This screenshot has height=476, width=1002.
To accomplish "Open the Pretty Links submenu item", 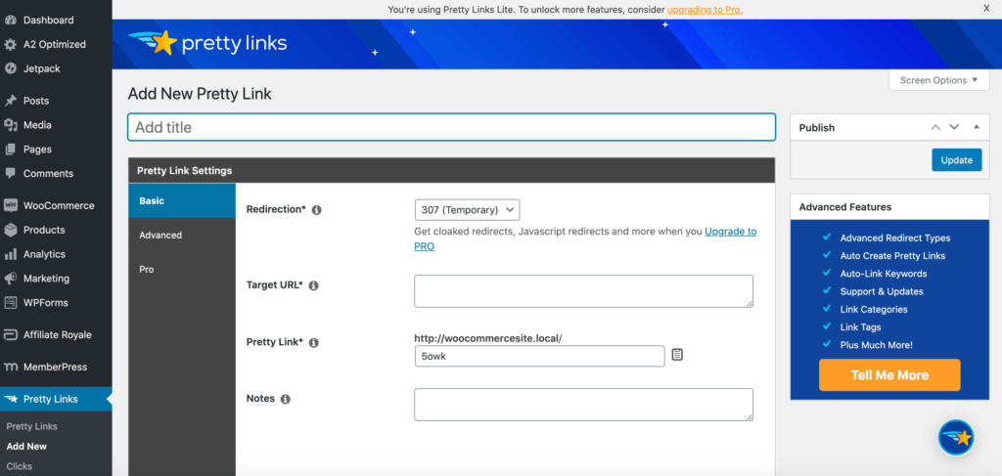I will pos(32,426).
